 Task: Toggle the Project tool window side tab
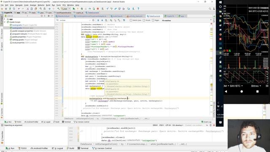[2, 20]
